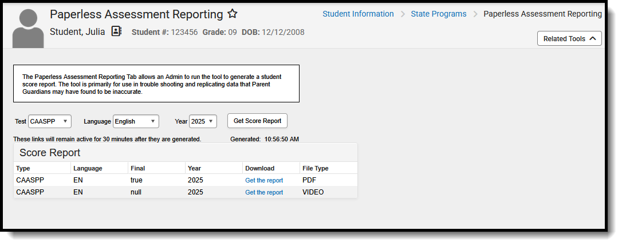The width and height of the screenshot is (622, 246).
Task: Open the Year dropdown showing 2025
Action: click(203, 122)
